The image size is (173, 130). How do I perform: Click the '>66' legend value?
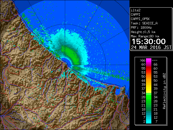pyautogui.click(x=142, y=60)
